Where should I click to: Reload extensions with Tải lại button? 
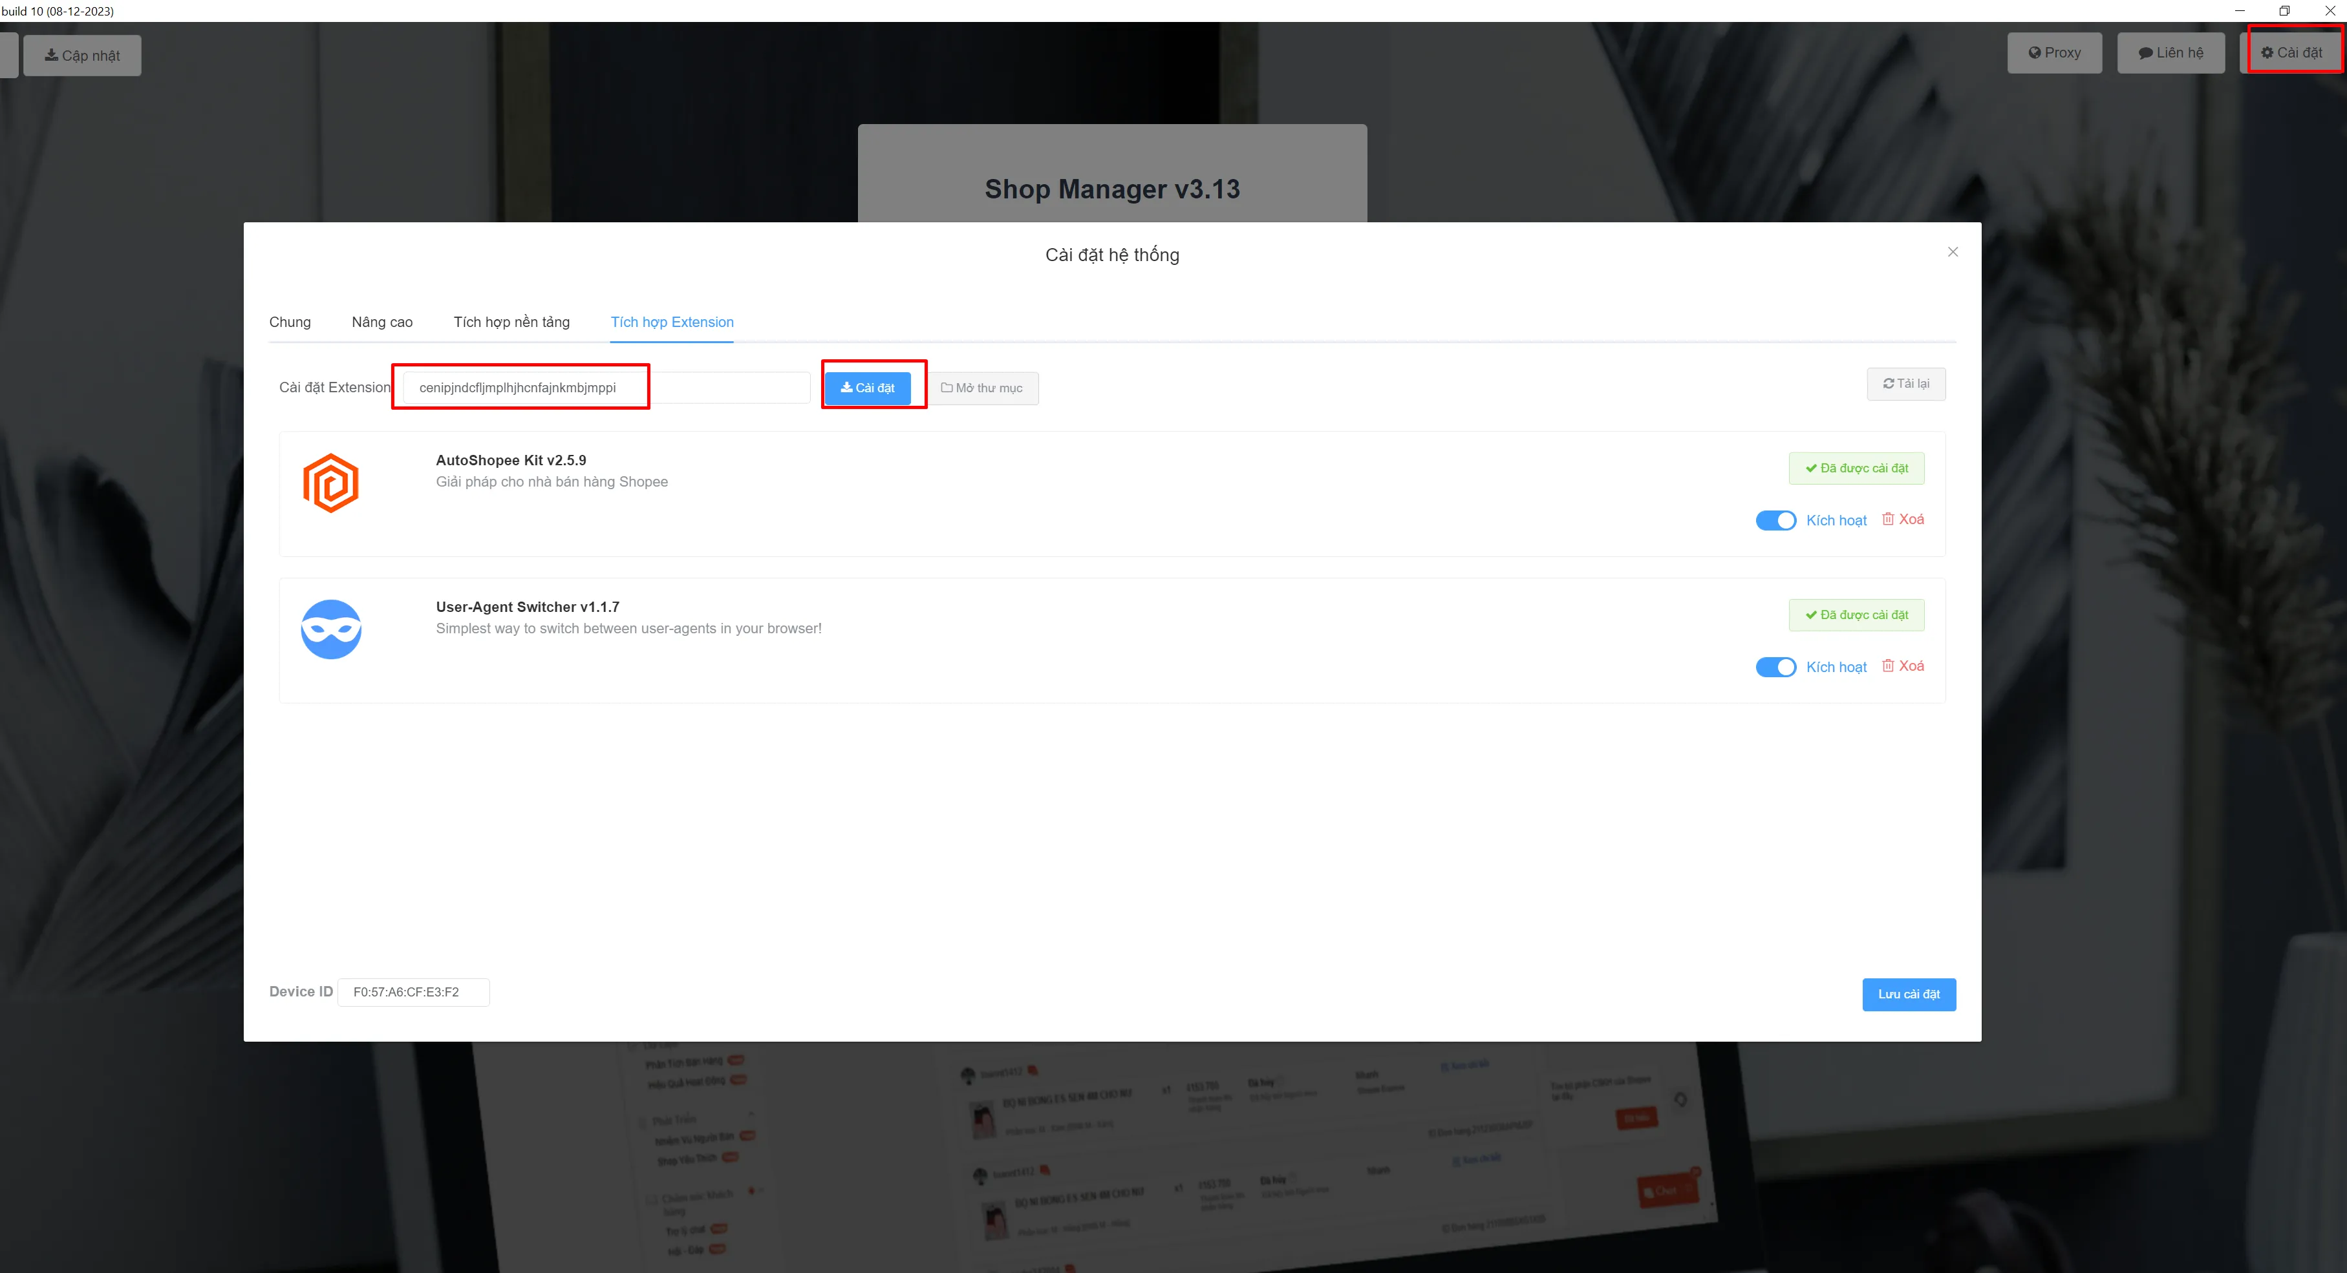pos(1906,383)
